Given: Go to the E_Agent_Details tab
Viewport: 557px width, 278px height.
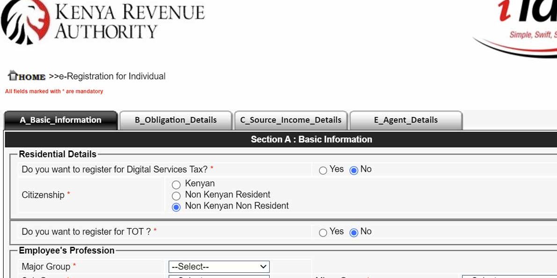Looking at the screenshot, I should [x=406, y=120].
